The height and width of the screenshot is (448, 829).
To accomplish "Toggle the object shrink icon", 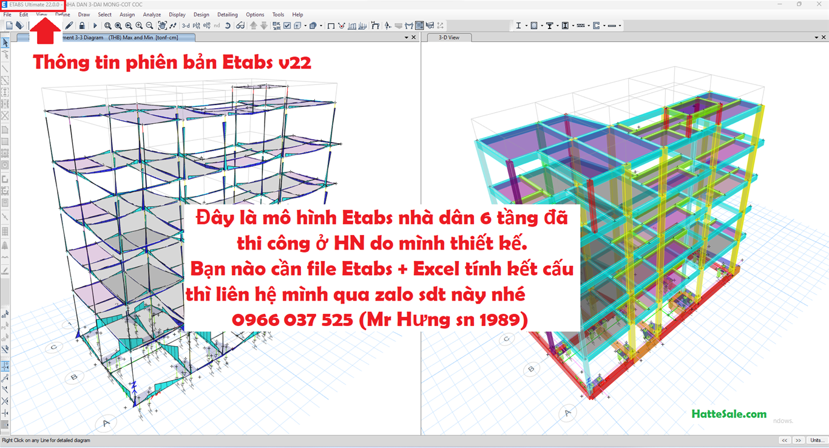I will coord(276,25).
